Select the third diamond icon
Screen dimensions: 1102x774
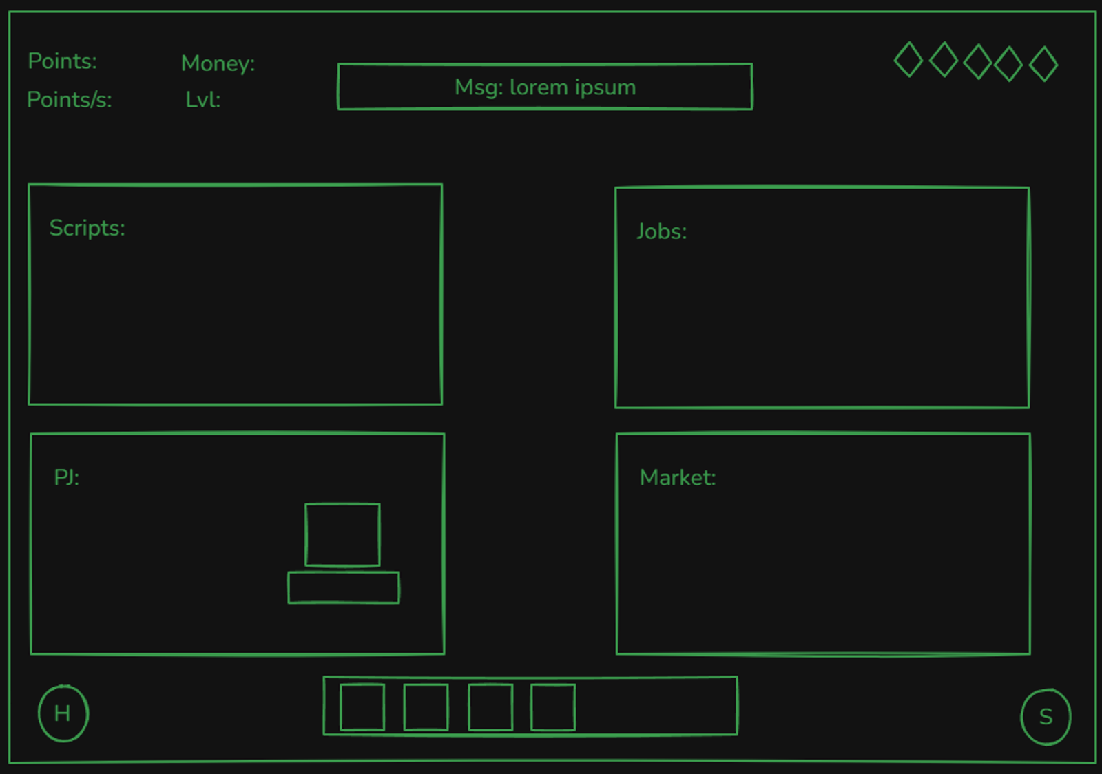point(977,62)
